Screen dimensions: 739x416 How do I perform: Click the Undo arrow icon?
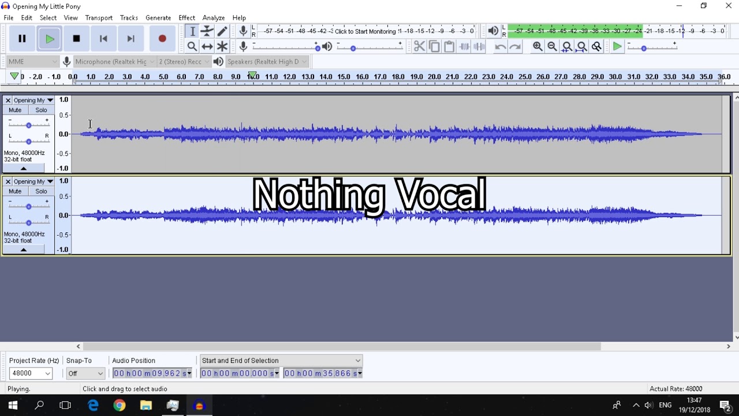(500, 47)
